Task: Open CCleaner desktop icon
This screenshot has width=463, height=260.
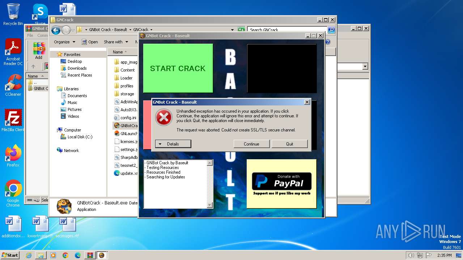Action: tap(13, 85)
